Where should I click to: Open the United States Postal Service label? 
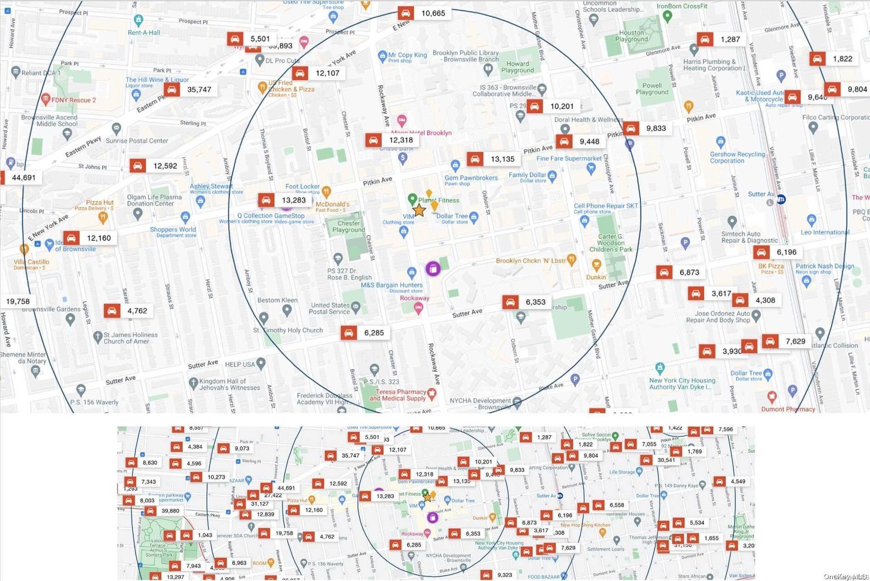coord(330,308)
